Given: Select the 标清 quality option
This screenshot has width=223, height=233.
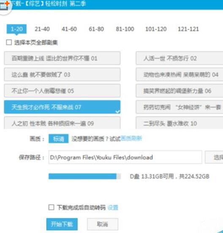Looking at the screenshot, I should point(59,139).
